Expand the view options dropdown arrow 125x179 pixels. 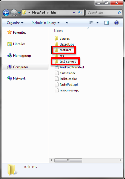click(97, 23)
